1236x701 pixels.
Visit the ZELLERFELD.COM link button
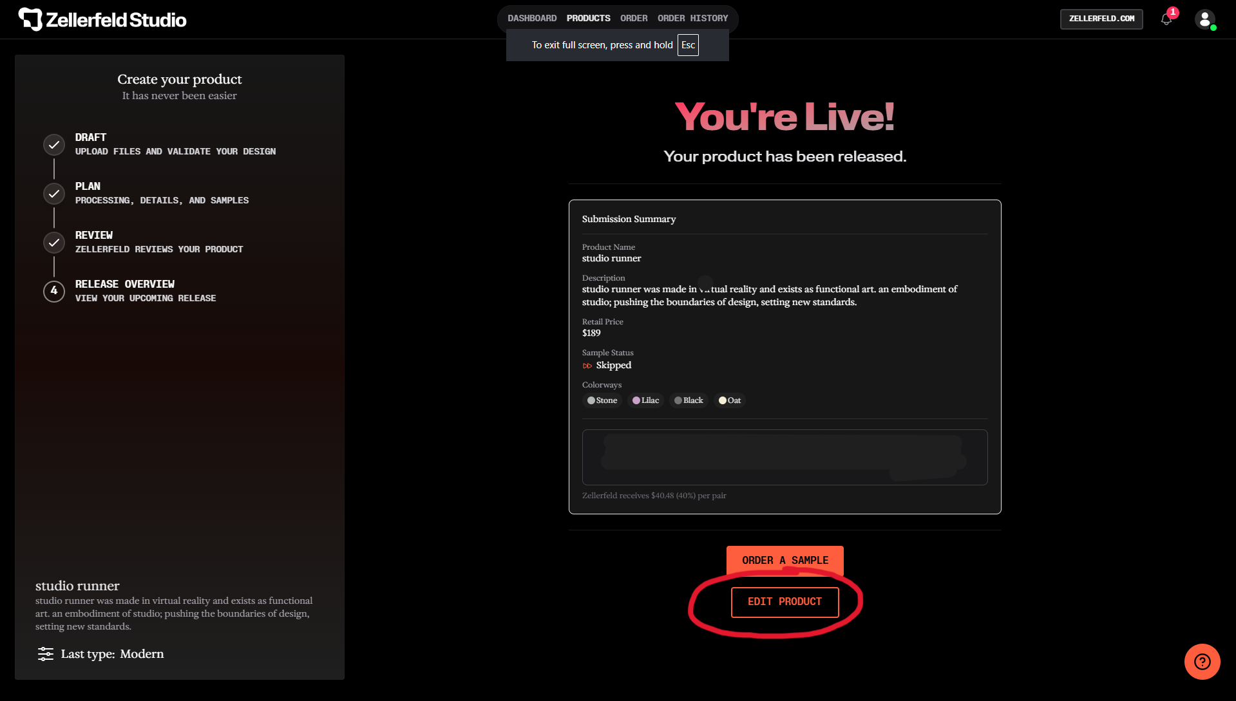click(x=1101, y=19)
